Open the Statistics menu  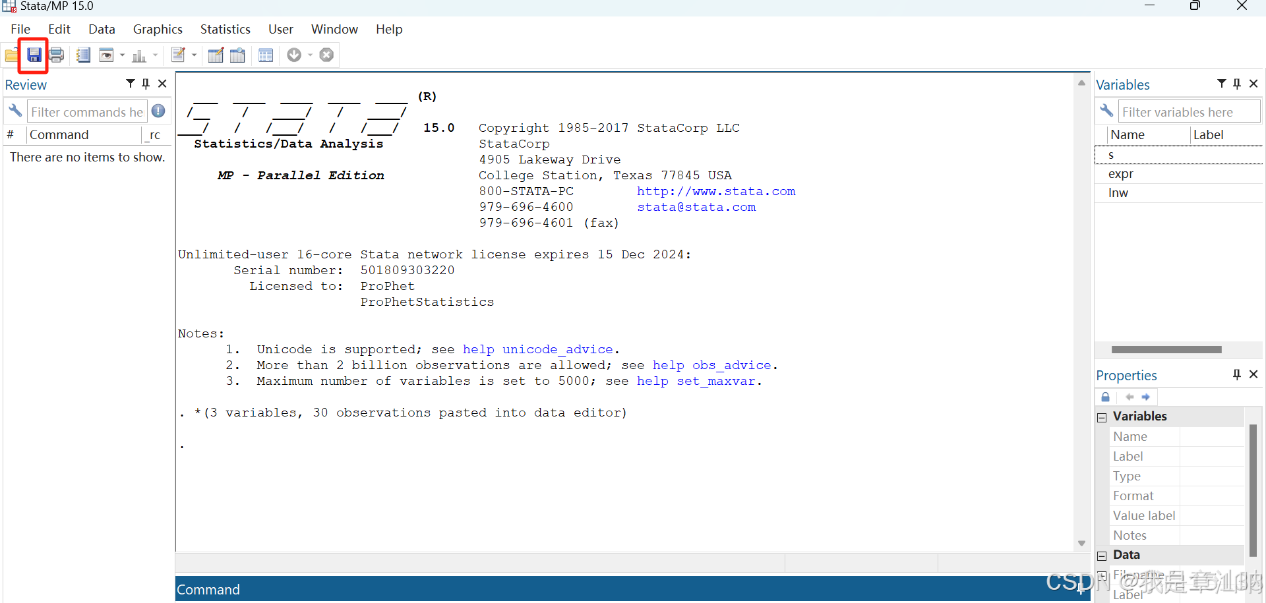coord(226,29)
